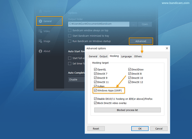Viewport: 192px width, 139px height.
Task: Switch to the Language tab
Action: (x=126, y=56)
